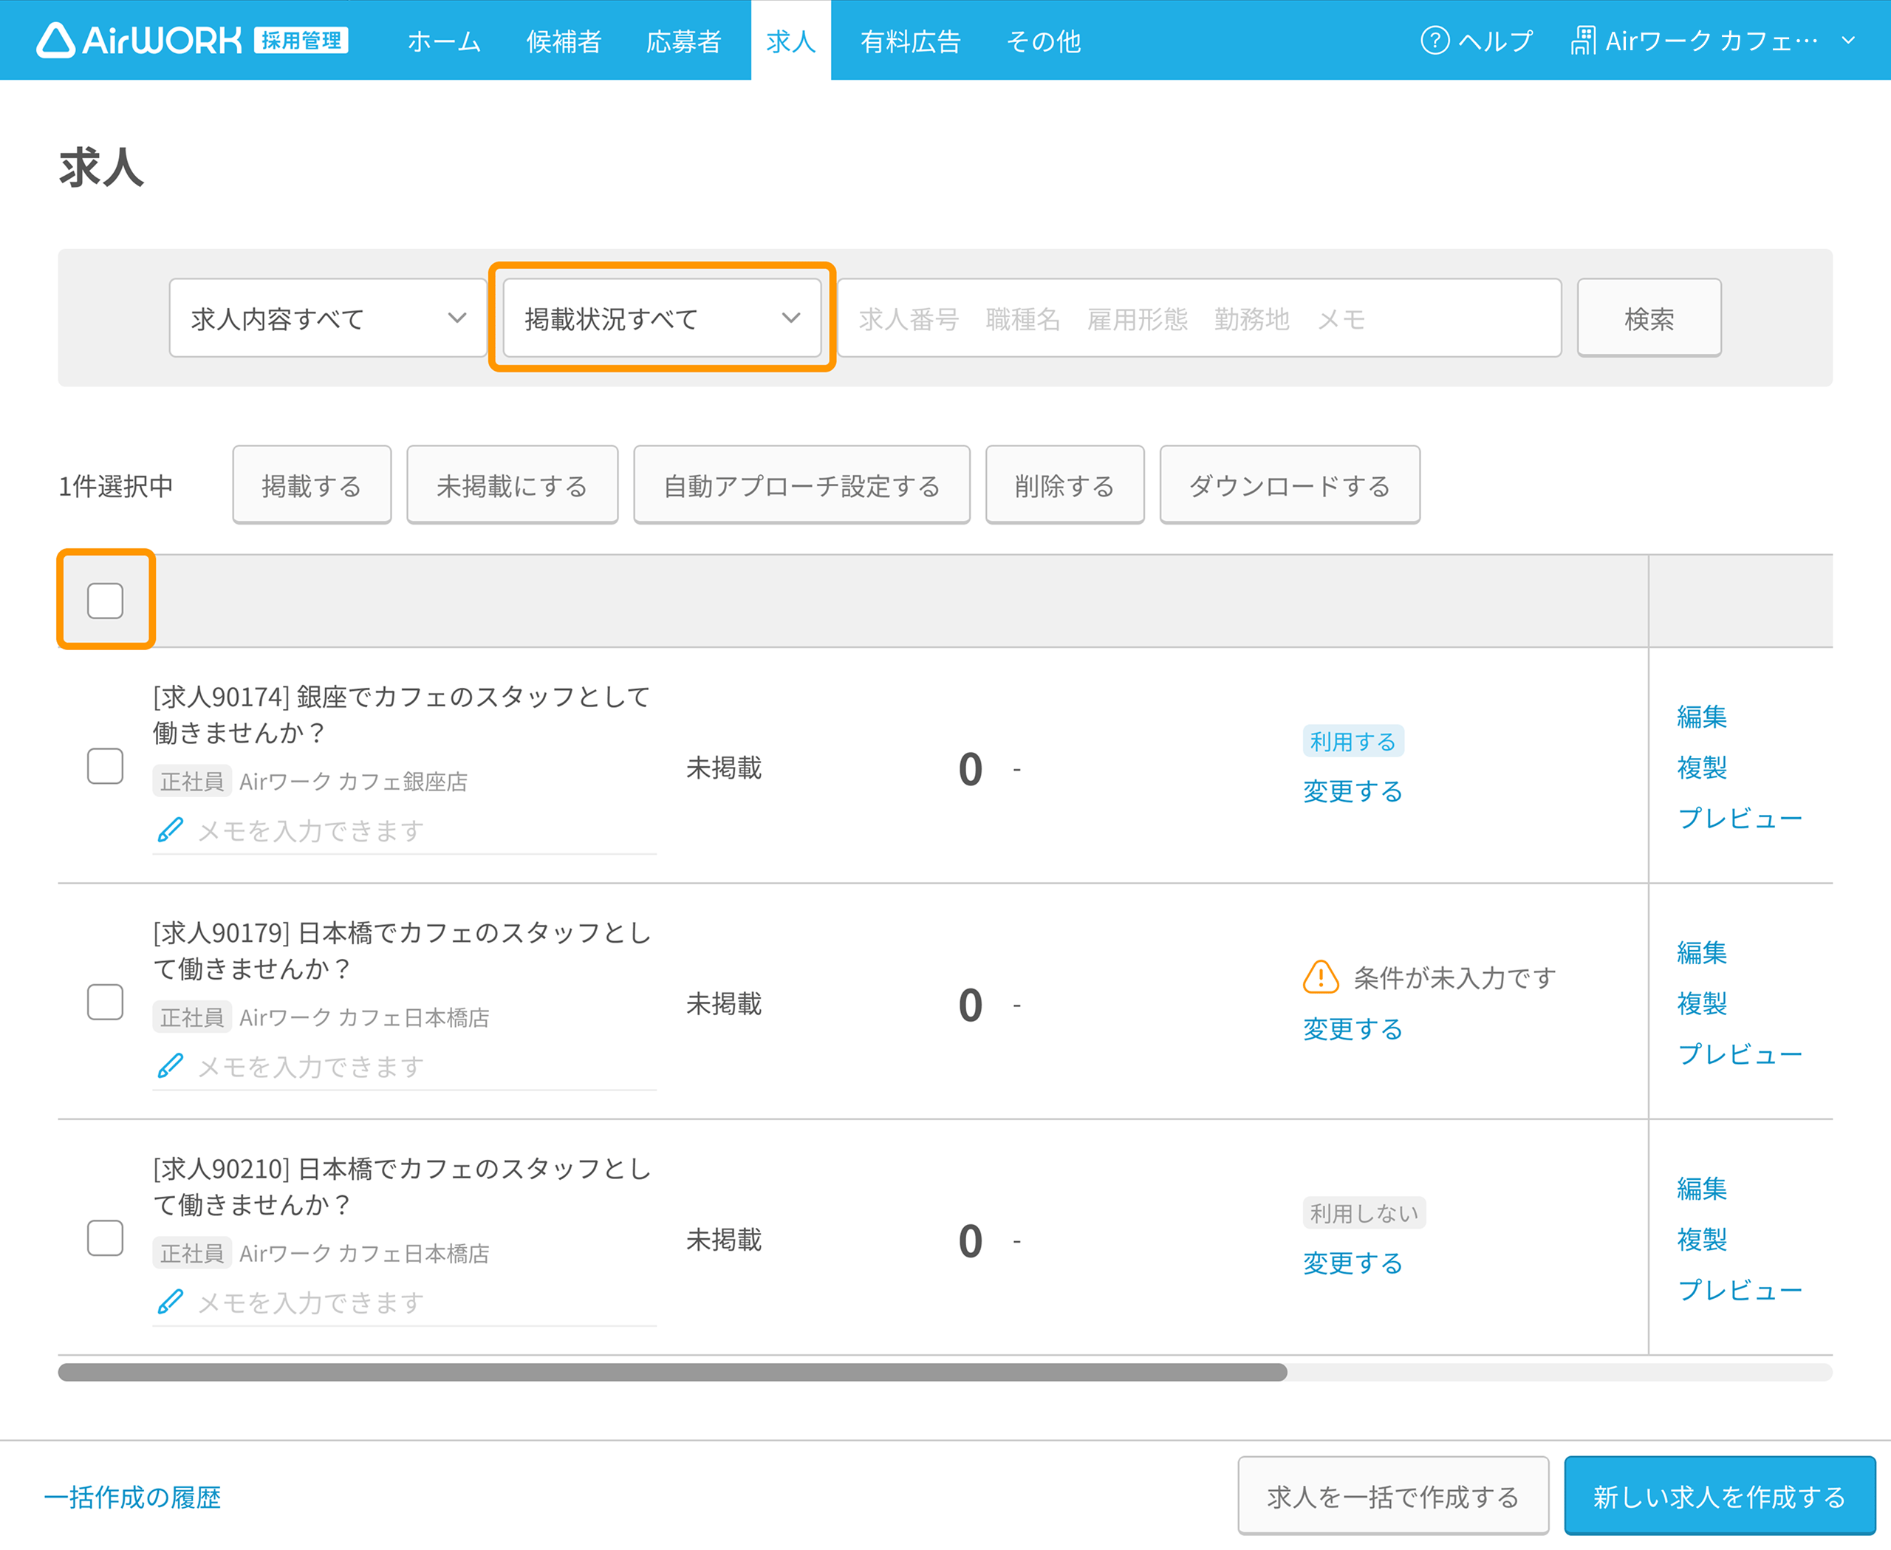Expand the account menu chevron at top right
The height and width of the screenshot is (1550, 1891).
tap(1848, 40)
